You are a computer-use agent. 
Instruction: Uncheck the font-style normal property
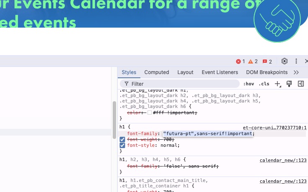tap(122, 145)
